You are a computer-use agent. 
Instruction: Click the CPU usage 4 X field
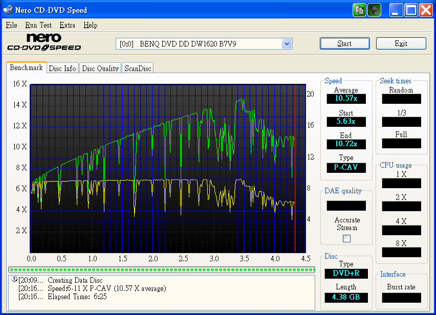(x=402, y=230)
